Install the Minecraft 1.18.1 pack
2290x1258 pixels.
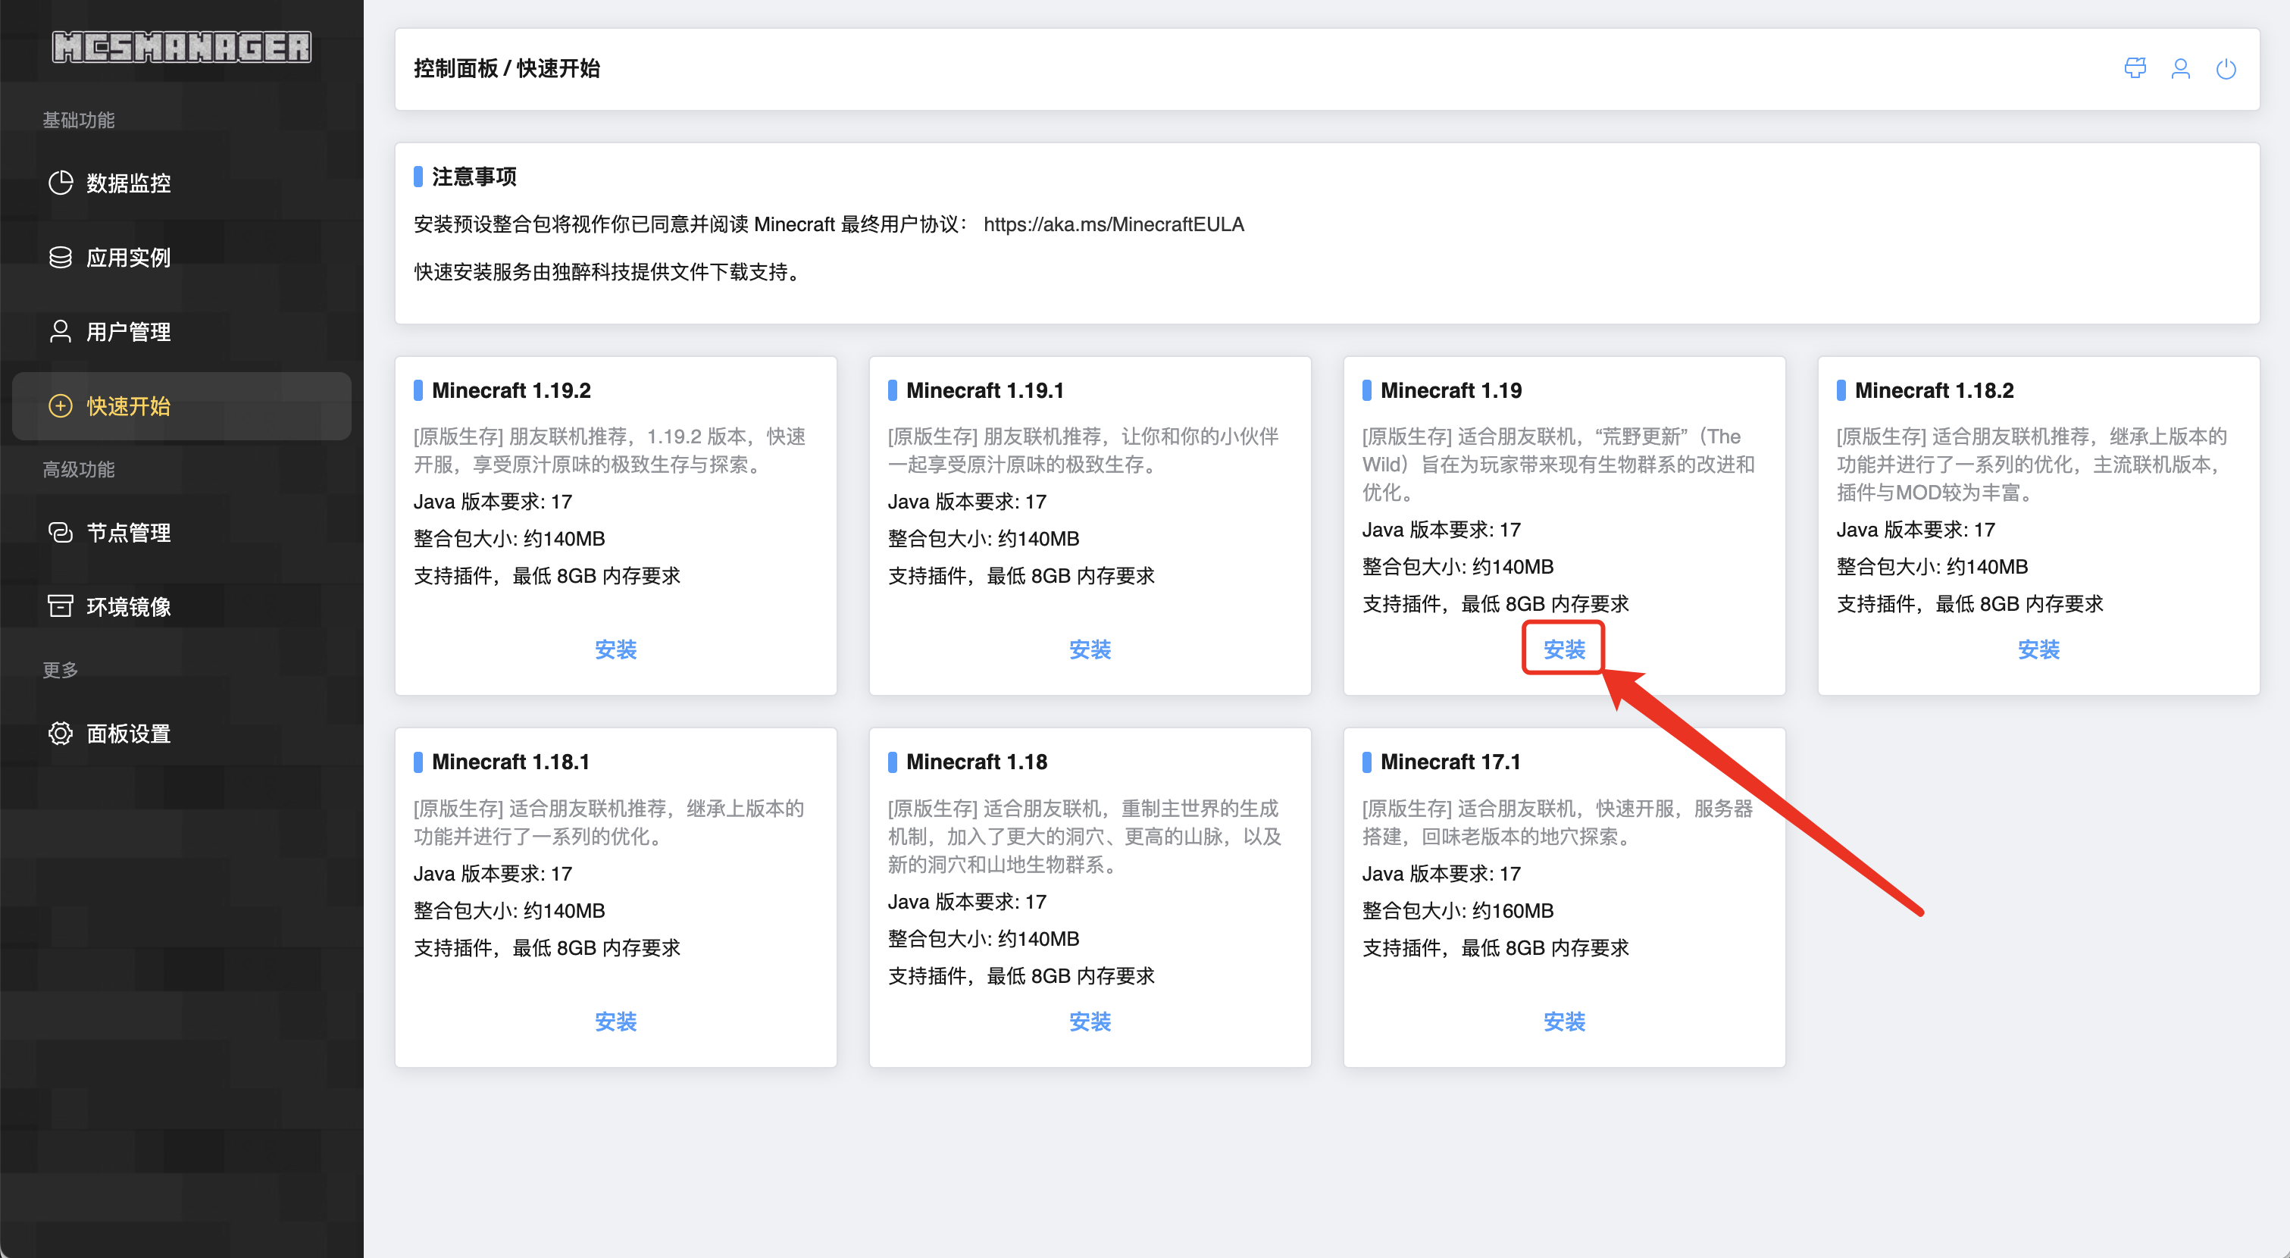(x=616, y=1022)
